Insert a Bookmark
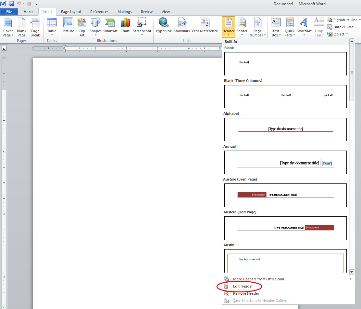This screenshot has width=361, height=309. (x=182, y=26)
